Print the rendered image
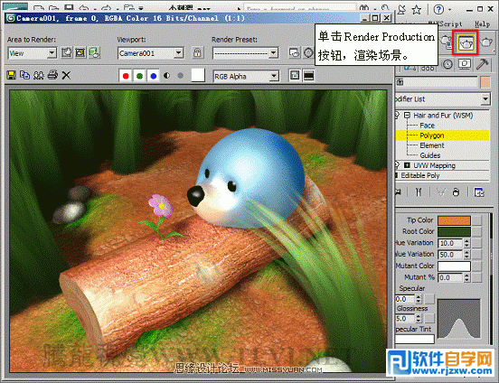The height and width of the screenshot is (383, 499). coord(52,75)
